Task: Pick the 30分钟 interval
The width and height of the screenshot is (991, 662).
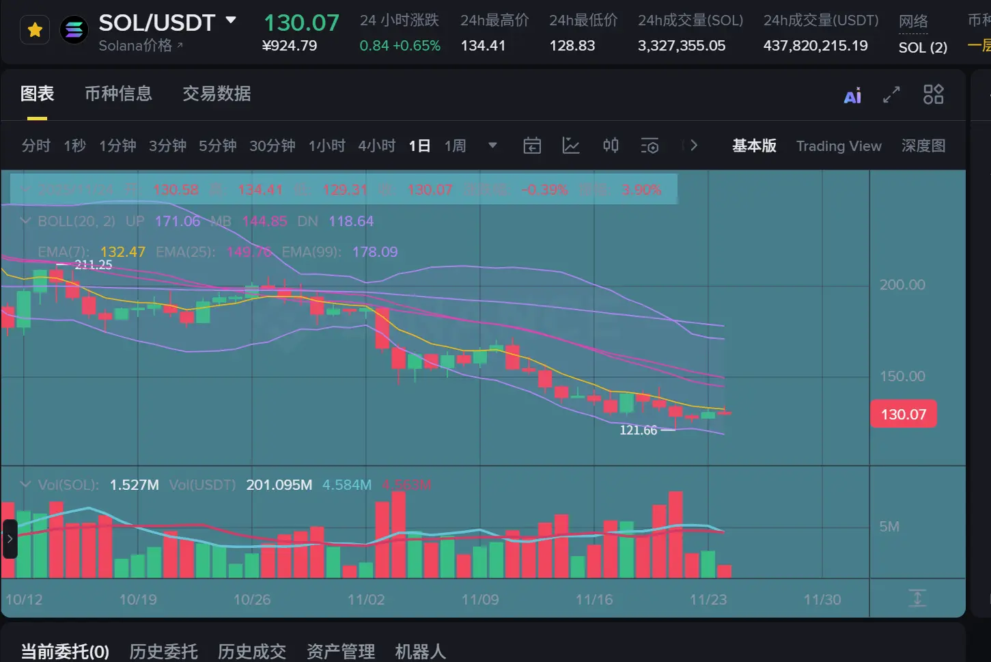Action: 272,146
